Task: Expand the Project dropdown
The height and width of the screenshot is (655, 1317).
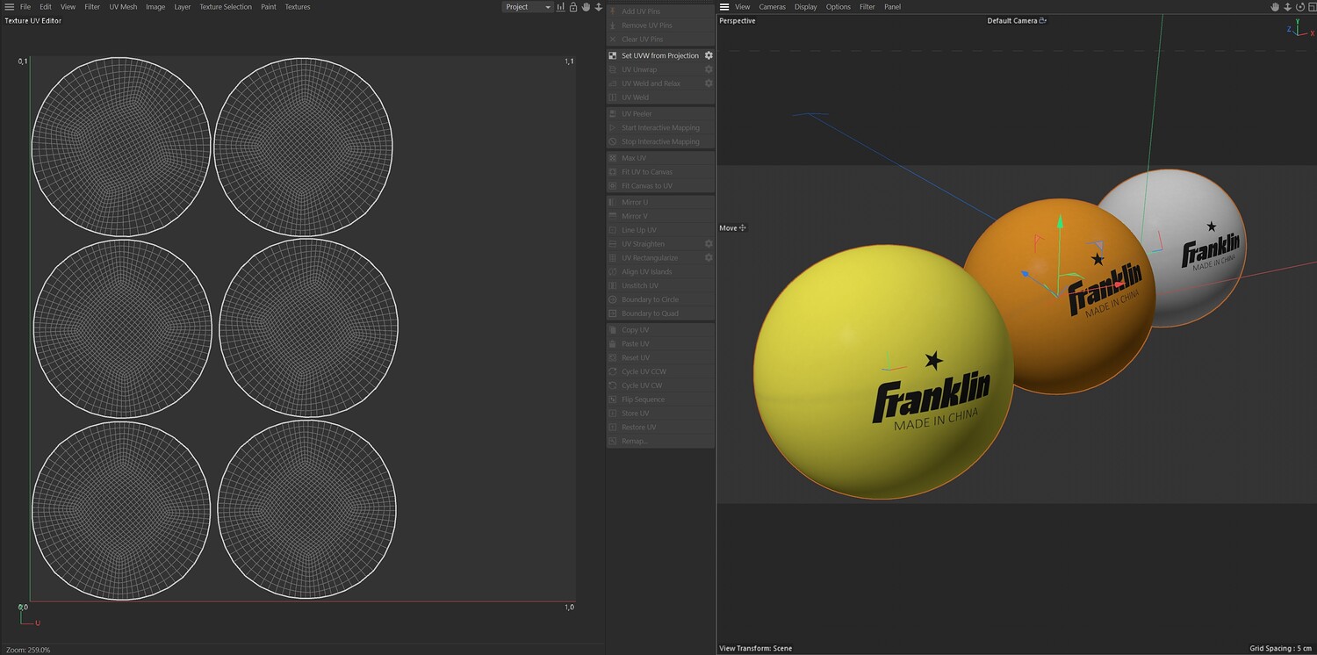Action: pyautogui.click(x=528, y=7)
